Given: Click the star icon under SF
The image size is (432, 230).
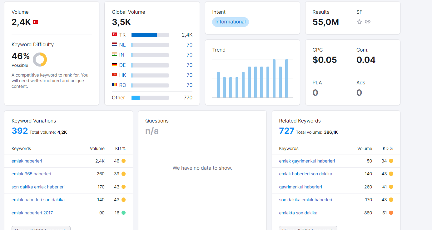Looking at the screenshot, I should [x=359, y=22].
